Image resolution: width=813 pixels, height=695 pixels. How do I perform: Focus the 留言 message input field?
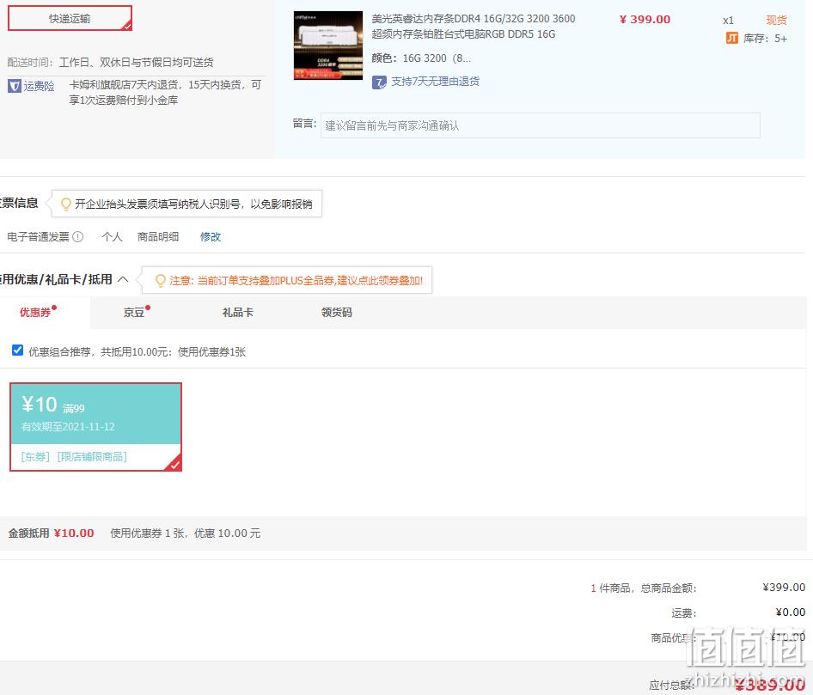point(541,125)
